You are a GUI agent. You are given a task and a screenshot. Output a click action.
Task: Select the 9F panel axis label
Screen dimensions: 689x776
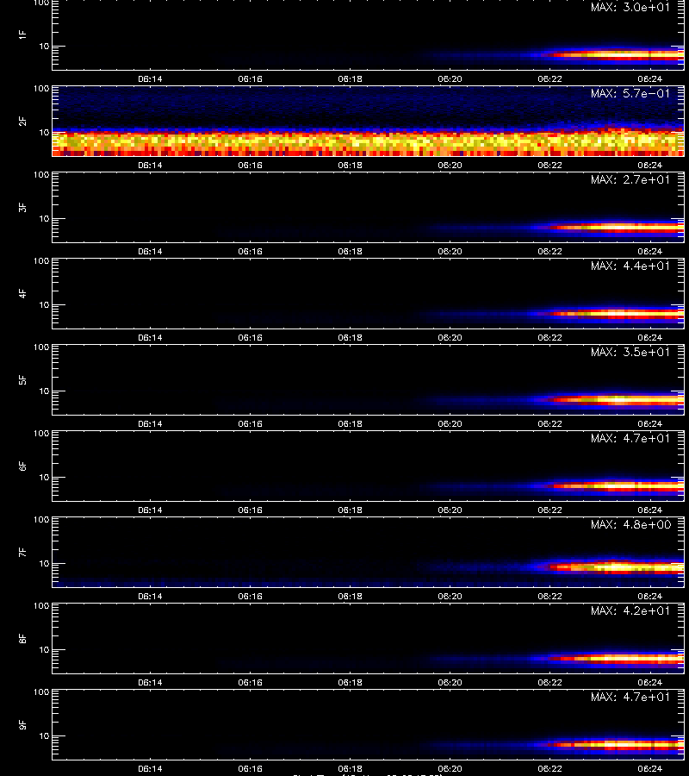tap(22, 724)
